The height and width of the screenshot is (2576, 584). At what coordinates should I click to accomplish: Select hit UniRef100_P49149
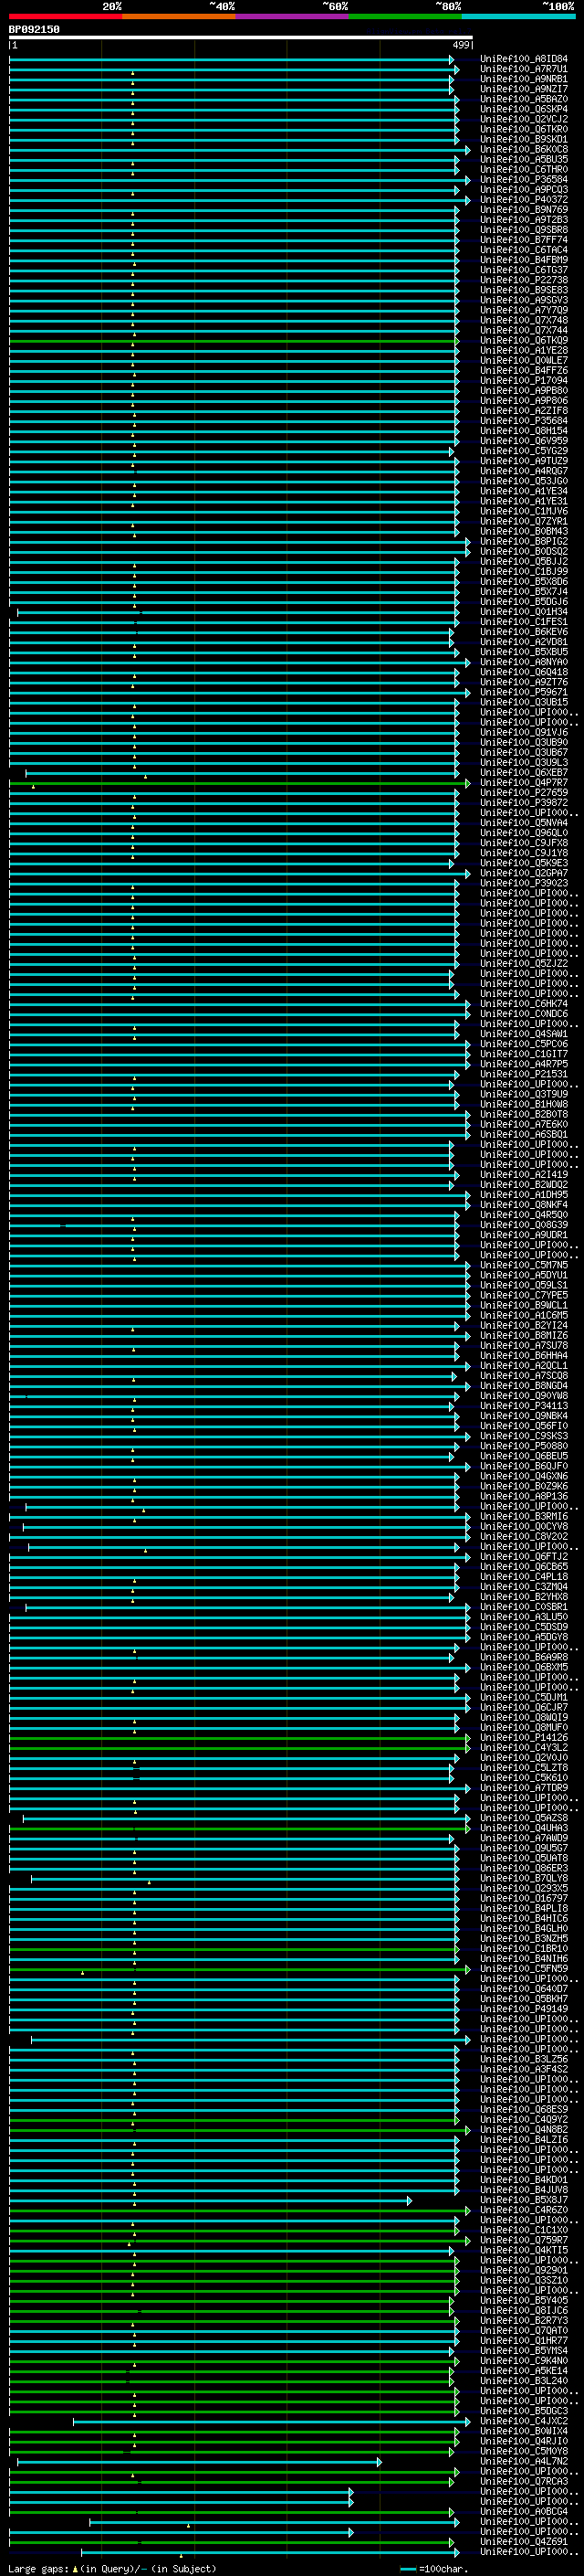pyautogui.click(x=523, y=2009)
